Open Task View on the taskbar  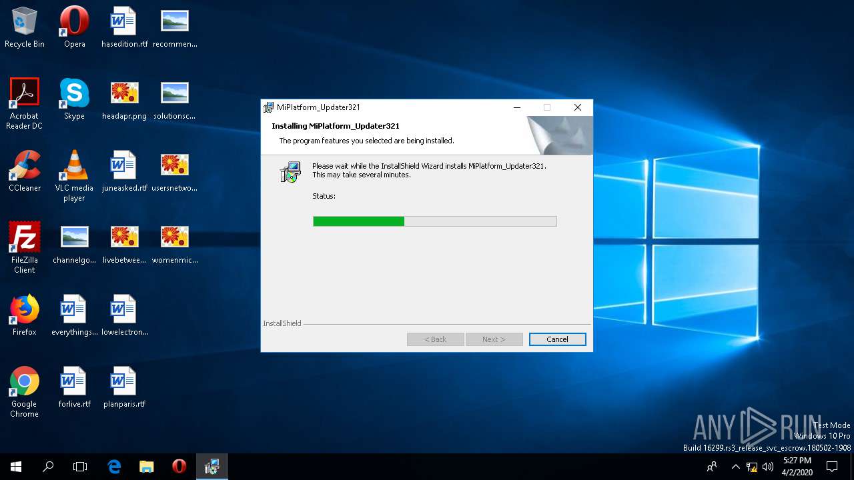tap(80, 467)
